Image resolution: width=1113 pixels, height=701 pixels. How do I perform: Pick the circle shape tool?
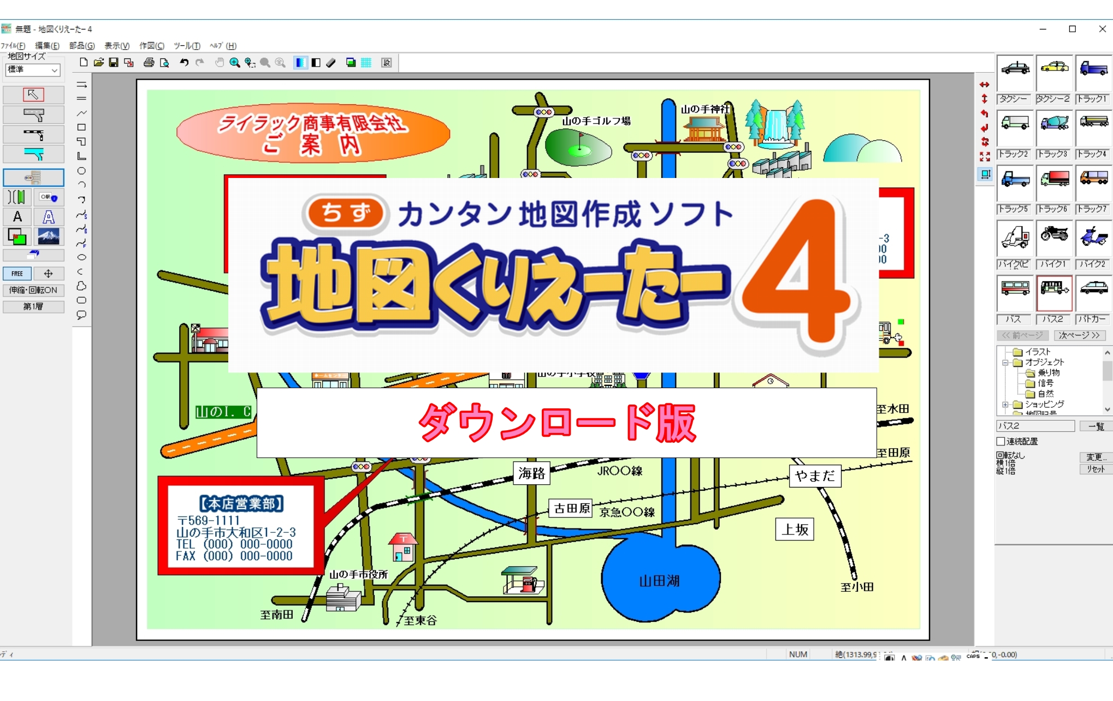(81, 171)
